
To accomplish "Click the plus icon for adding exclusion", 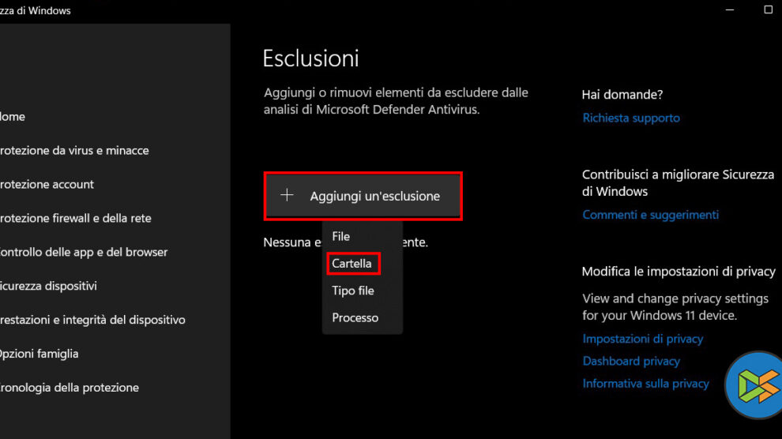I will 287,196.
